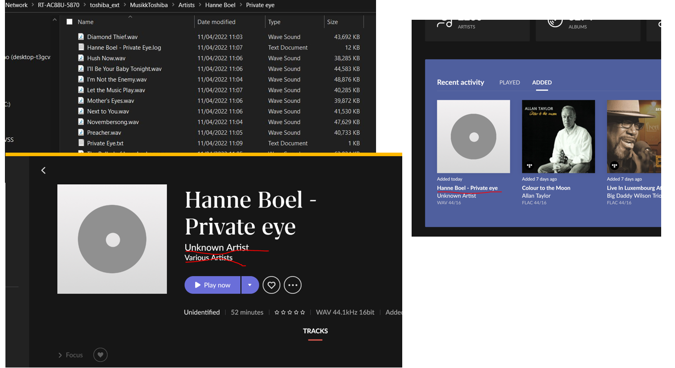Click the file icon of Diamond Thief.wav
This screenshot has height=368, width=675.
coord(81,37)
